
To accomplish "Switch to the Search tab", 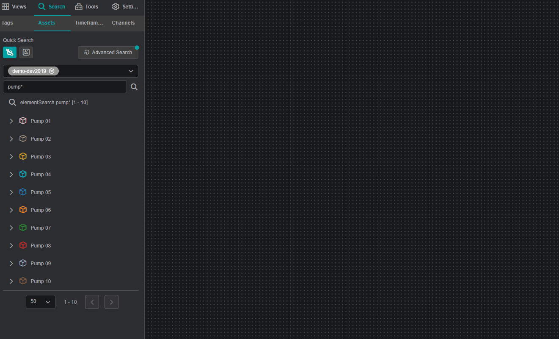I will click(x=52, y=7).
